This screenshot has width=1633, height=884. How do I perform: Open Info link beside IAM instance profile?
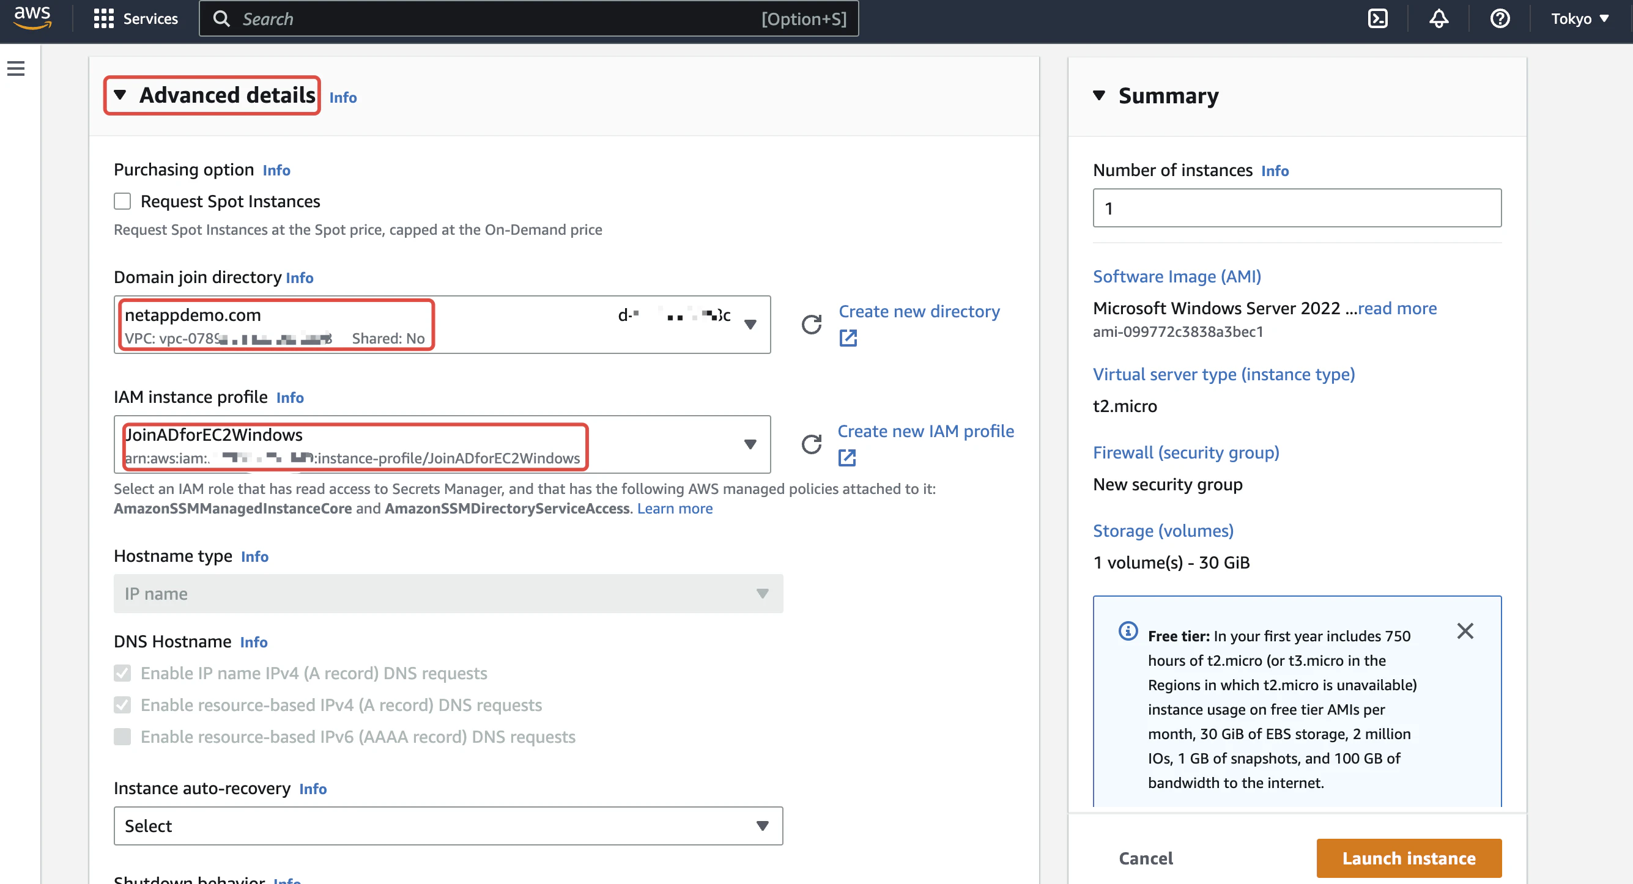[290, 397]
